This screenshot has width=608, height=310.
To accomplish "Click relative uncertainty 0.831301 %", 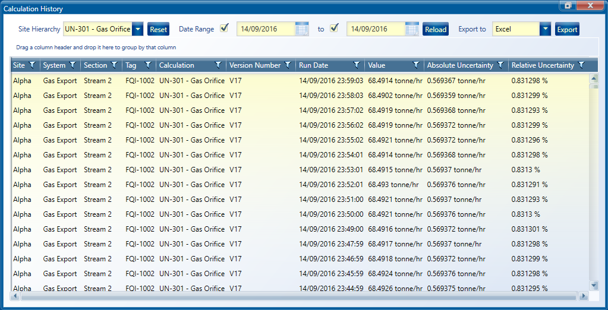I will [530, 229].
